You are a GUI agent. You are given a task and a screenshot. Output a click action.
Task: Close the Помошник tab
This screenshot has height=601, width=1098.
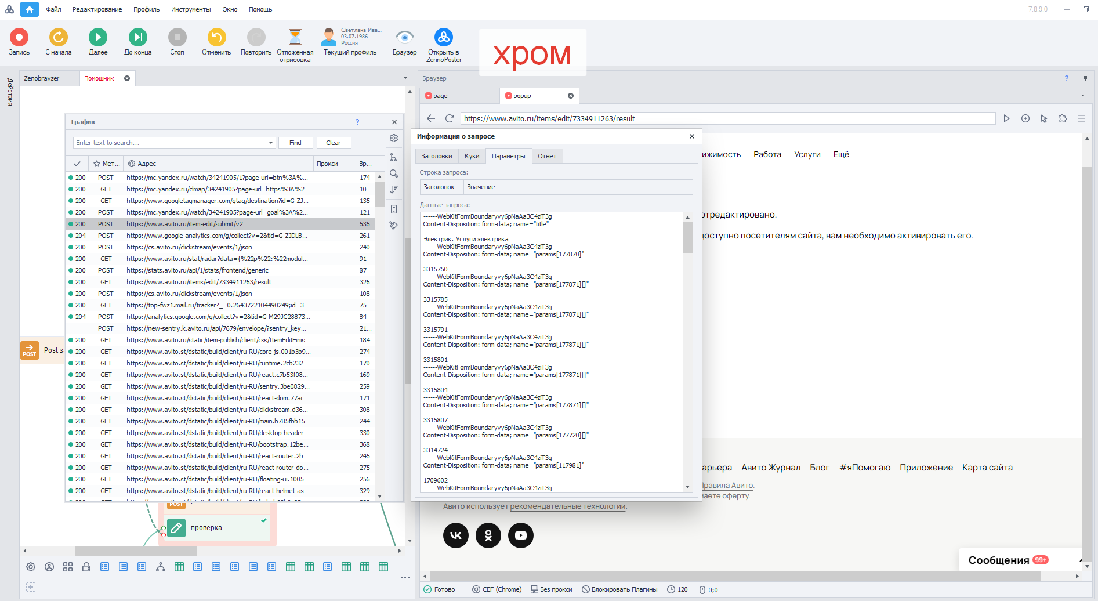point(127,78)
